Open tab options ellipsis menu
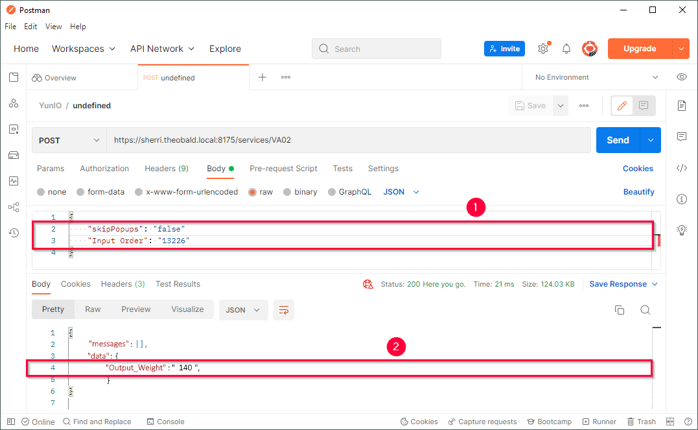The width and height of the screenshot is (698, 430). (x=286, y=77)
